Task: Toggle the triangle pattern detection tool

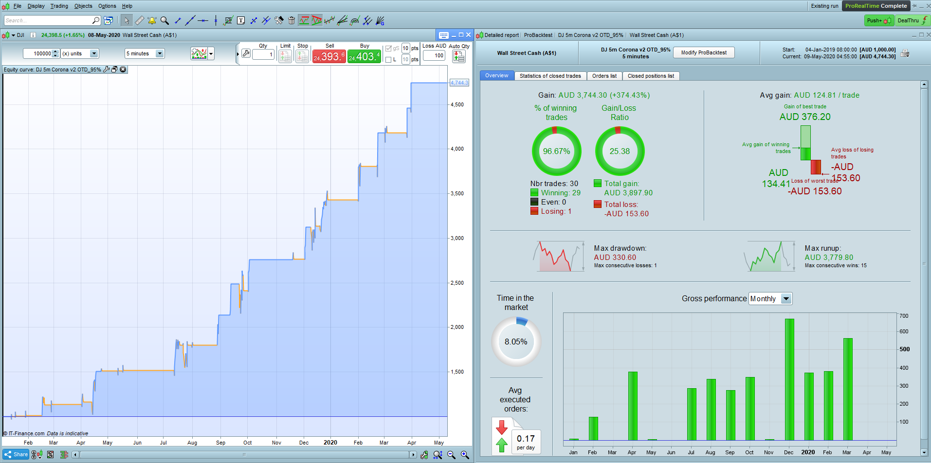Action: [x=317, y=20]
